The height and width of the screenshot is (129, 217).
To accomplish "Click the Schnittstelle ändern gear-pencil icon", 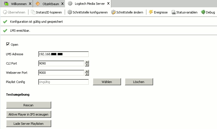I will (x=113, y=12).
